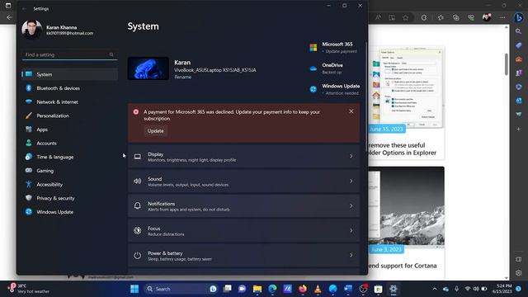Open Edge sidebar settings gear
Viewport: 528px width, 297px height.
(519, 273)
